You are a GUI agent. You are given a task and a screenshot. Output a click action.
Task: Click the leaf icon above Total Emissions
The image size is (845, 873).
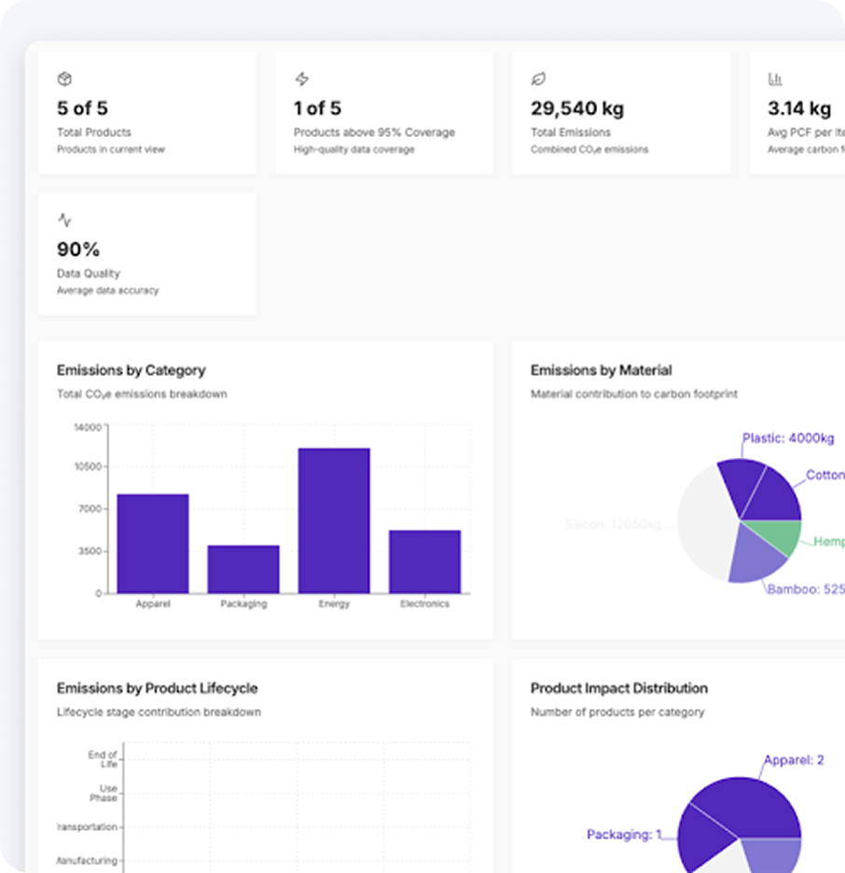538,79
